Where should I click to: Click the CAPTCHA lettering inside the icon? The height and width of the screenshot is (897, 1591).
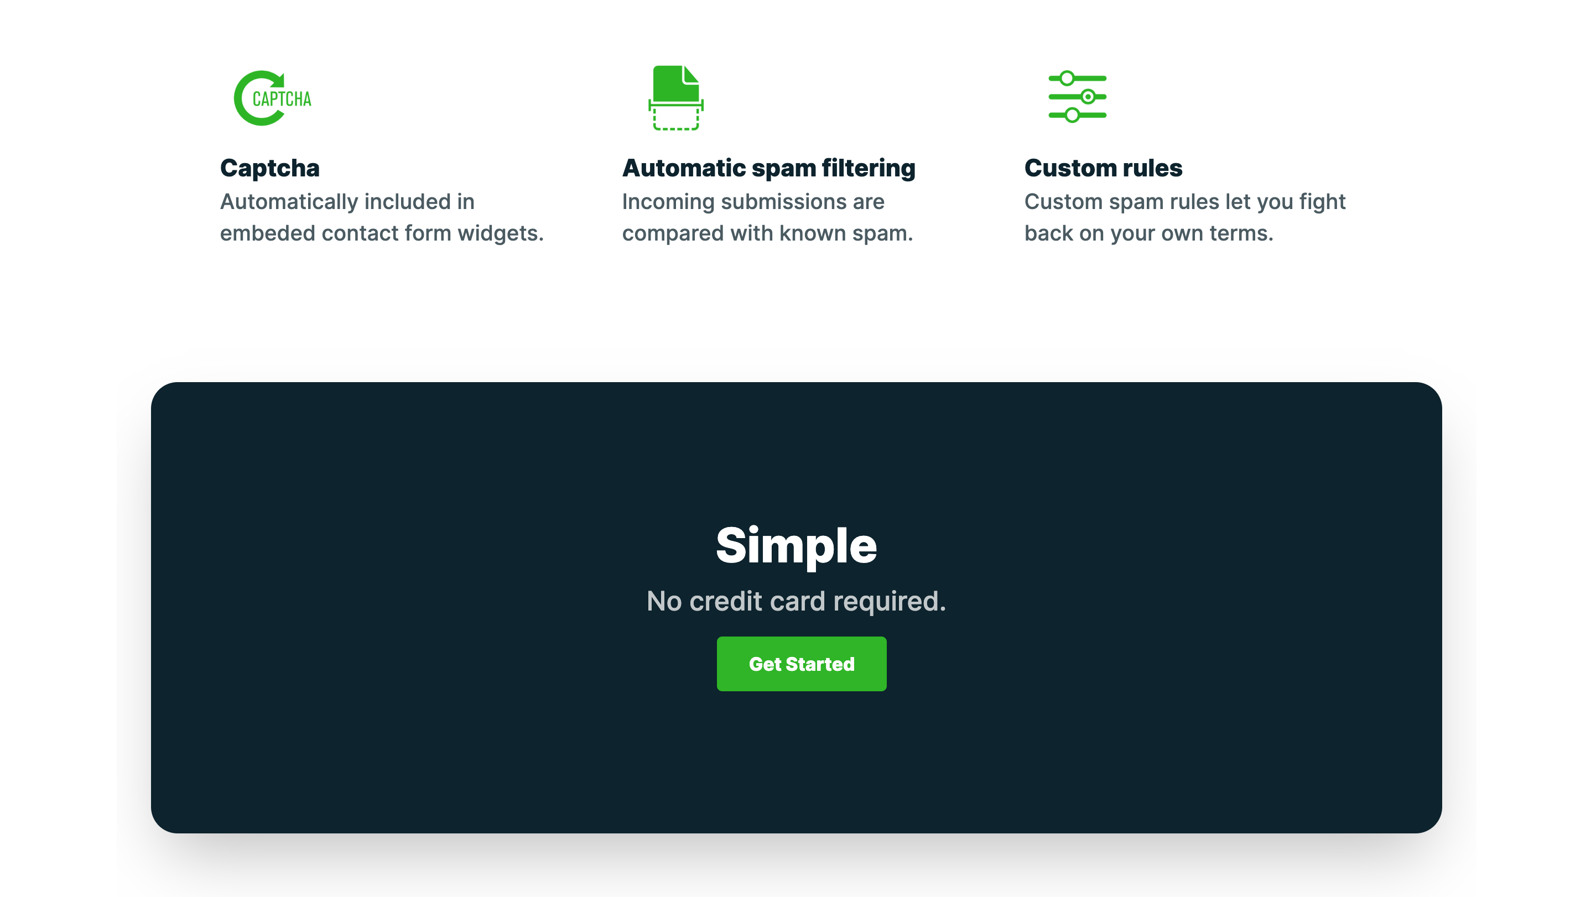[x=282, y=100]
